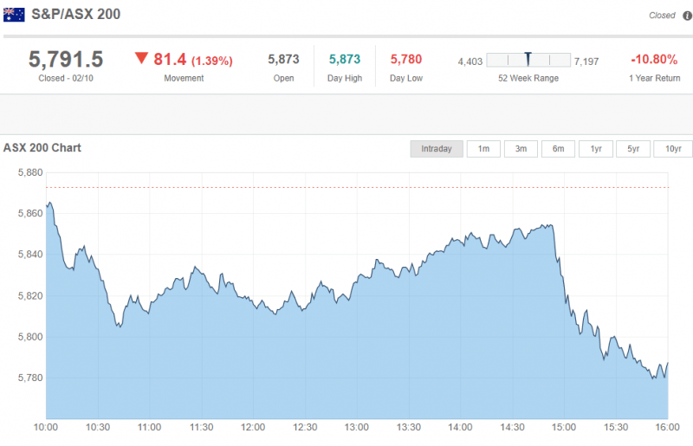Click the Movement label
This screenshot has width=693, height=446.
(184, 78)
